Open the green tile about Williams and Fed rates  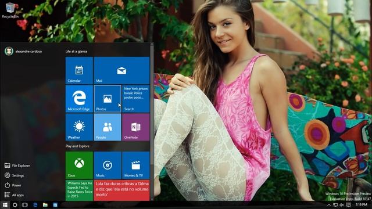(79, 190)
